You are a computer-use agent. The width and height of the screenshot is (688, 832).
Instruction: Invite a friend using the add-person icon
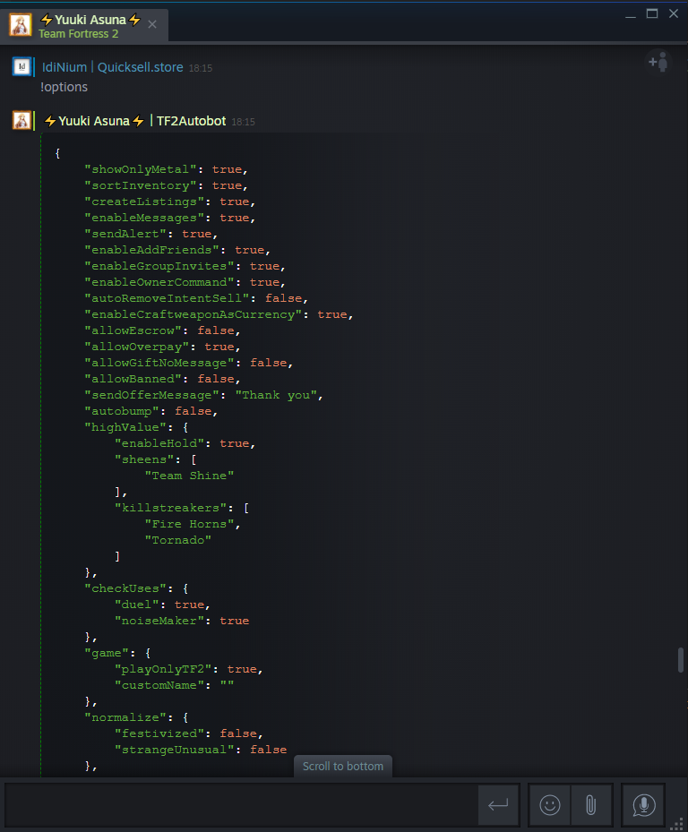click(x=658, y=62)
